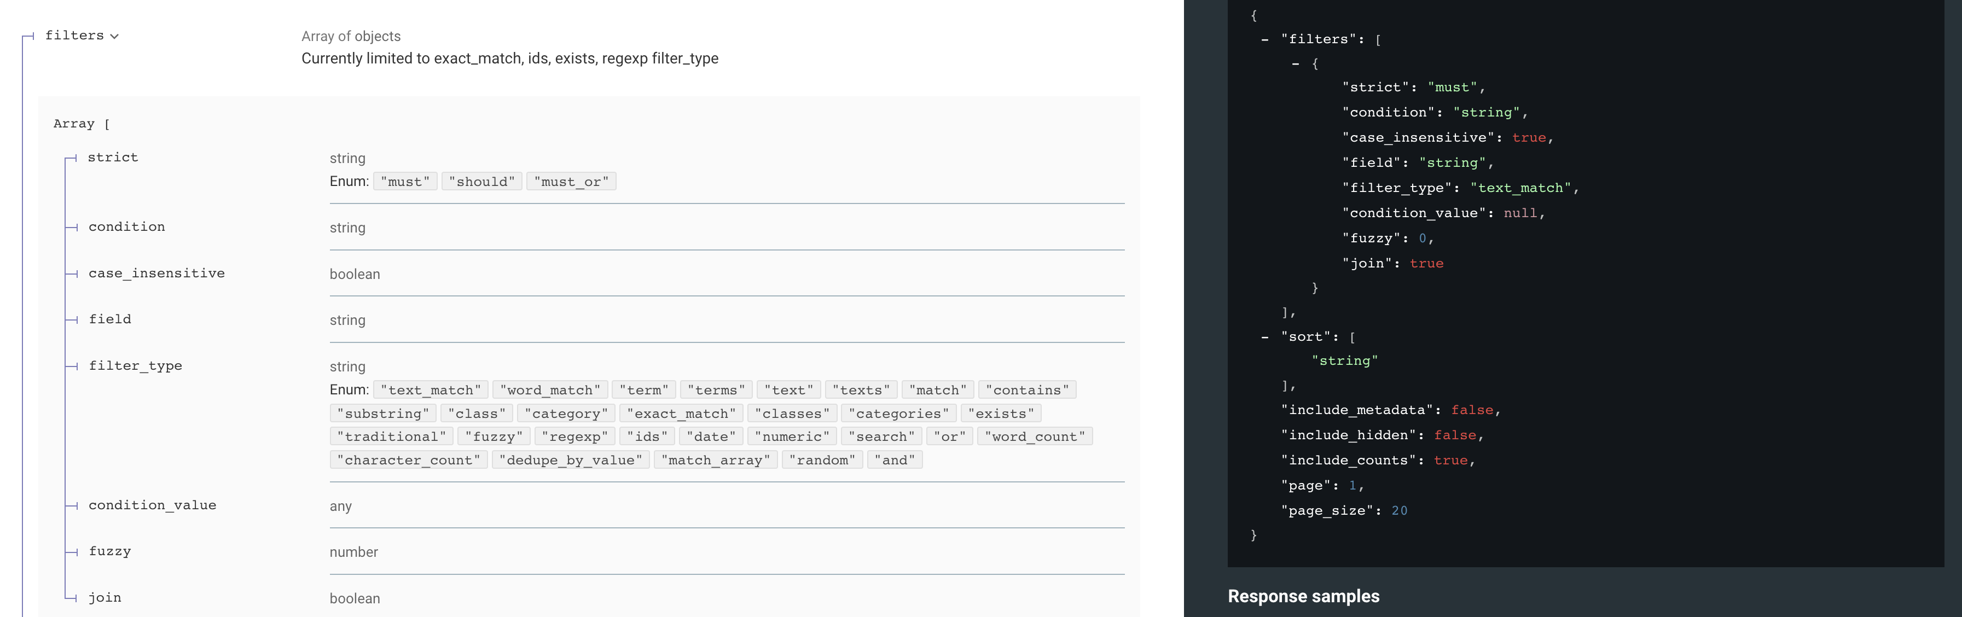Image resolution: width=1962 pixels, height=617 pixels.
Task: Click the "and" enum value
Action: click(x=895, y=460)
